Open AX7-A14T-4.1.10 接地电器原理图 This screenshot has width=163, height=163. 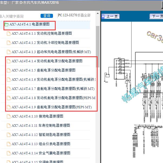click(x=37, y=116)
